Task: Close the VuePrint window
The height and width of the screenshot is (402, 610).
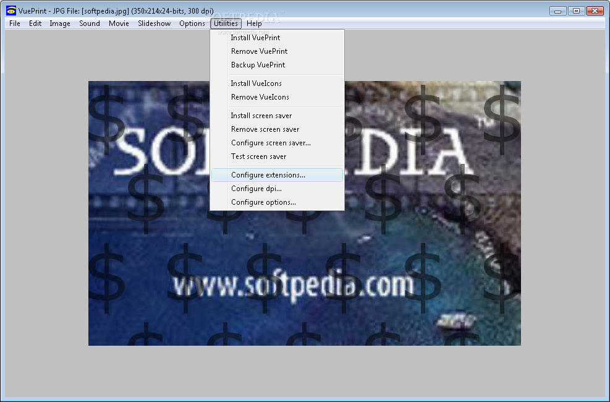Action: pos(595,11)
